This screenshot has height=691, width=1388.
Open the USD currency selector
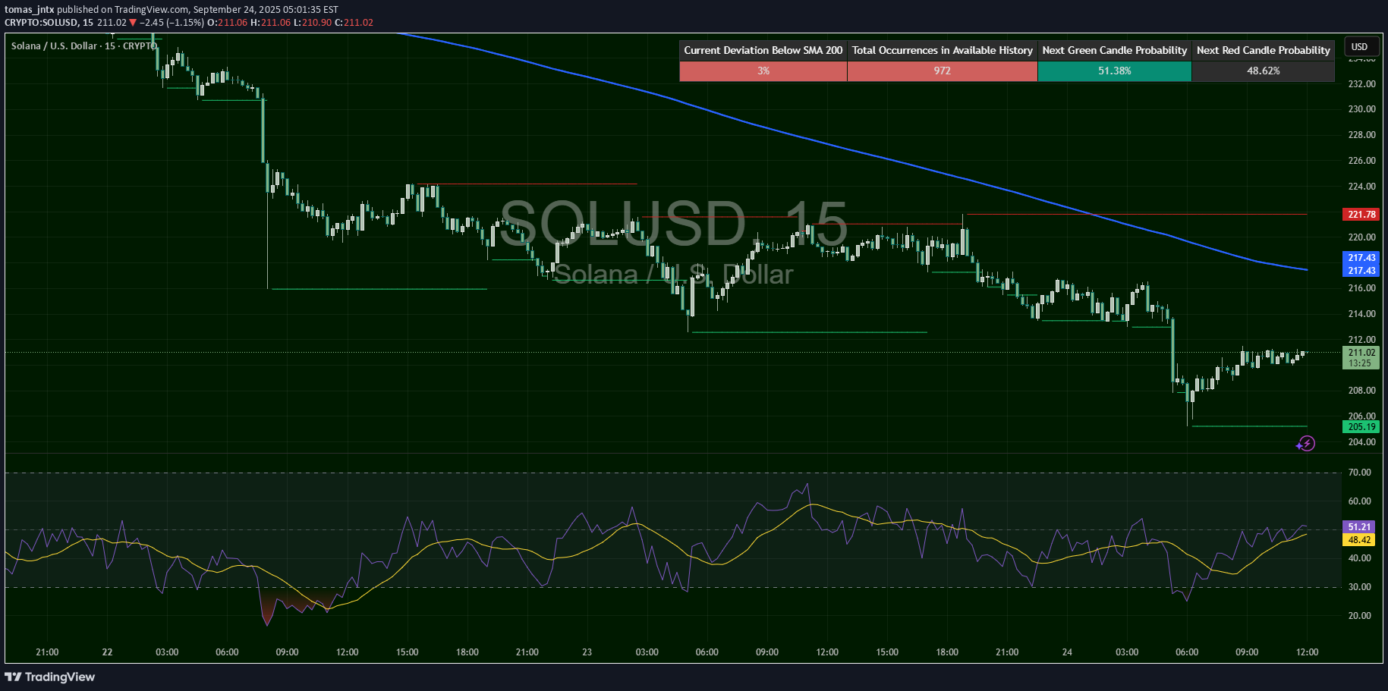pos(1360,46)
